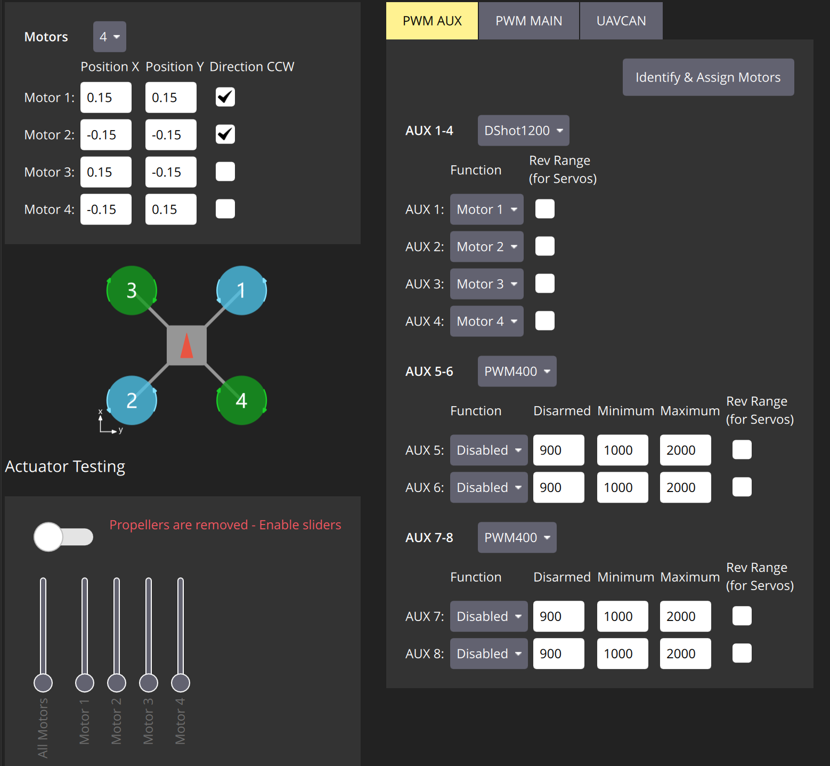Click motor 1 circle in airframe diagram
Viewport: 830px width, 766px height.
[241, 291]
